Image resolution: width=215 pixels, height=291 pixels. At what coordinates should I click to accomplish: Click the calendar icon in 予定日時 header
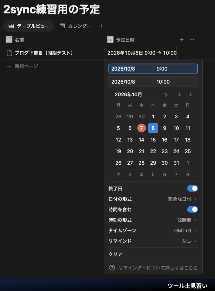point(110,39)
